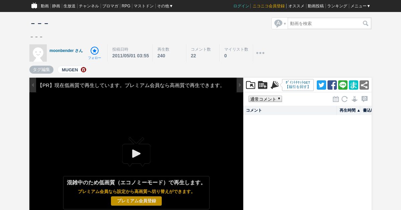
Task: Open the ランキング link
Action: [x=337, y=6]
